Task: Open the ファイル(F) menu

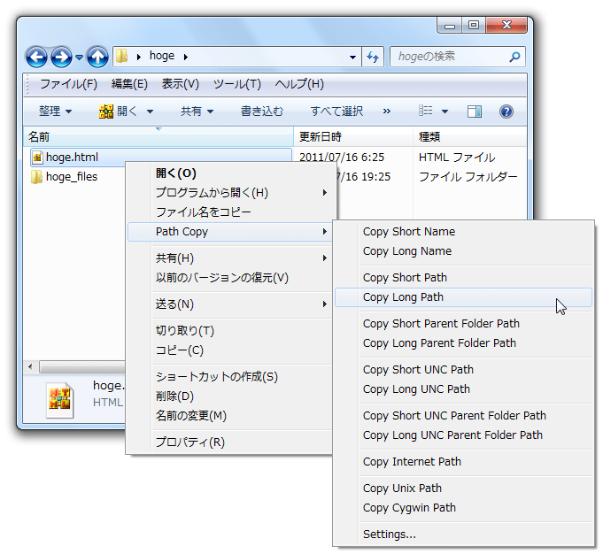Action: point(68,84)
